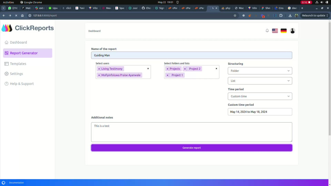Screen dimensions: 331x186
Task: Clear all selected folders and lists
Action: point(216,68)
